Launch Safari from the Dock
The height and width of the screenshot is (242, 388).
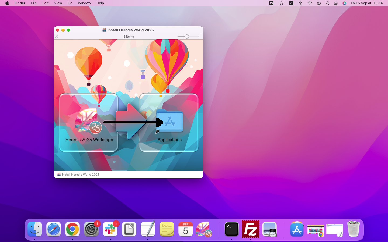54,229
